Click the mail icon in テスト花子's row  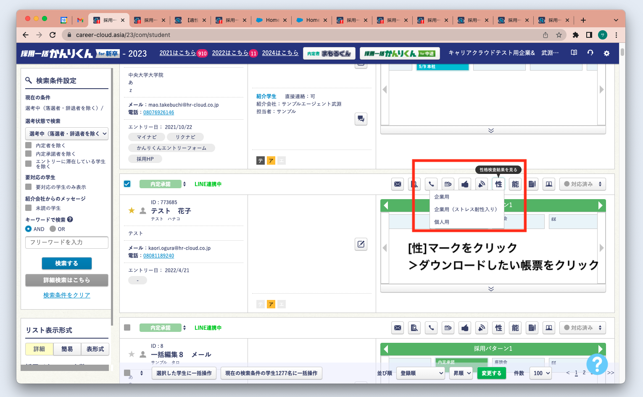398,184
